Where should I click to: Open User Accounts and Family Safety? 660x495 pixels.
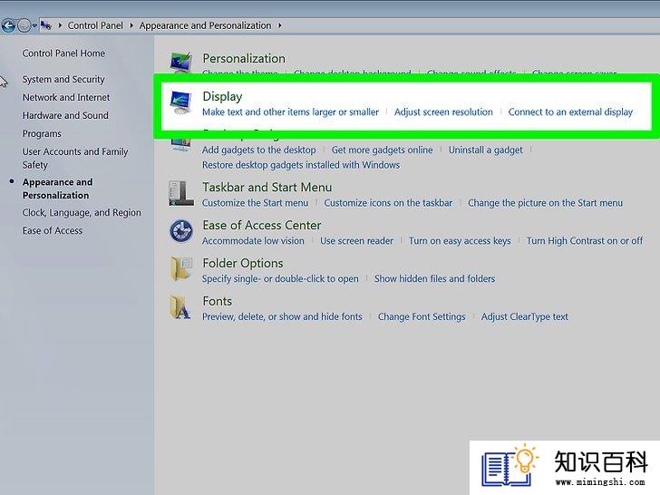point(75,159)
